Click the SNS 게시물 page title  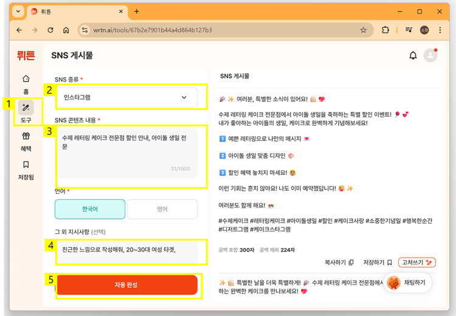tap(72, 55)
